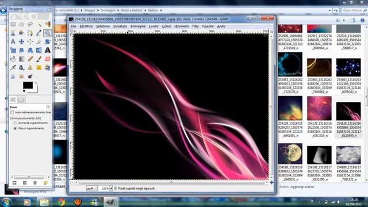Select the Rectangle Select tool
This screenshot has height=207, width=368.
(13, 24)
